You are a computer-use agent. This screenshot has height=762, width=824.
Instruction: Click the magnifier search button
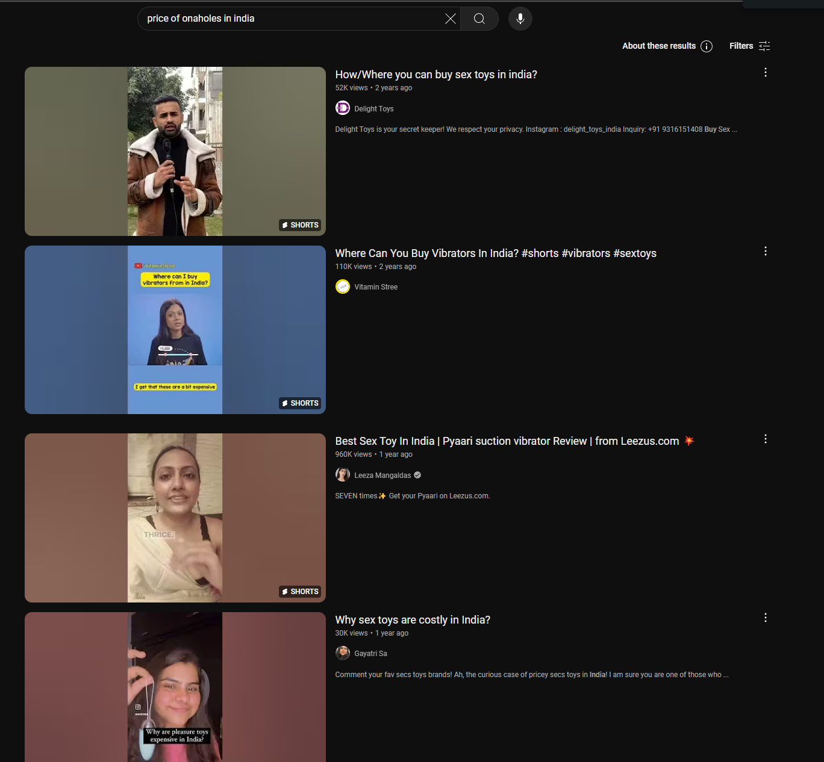pyautogui.click(x=479, y=19)
